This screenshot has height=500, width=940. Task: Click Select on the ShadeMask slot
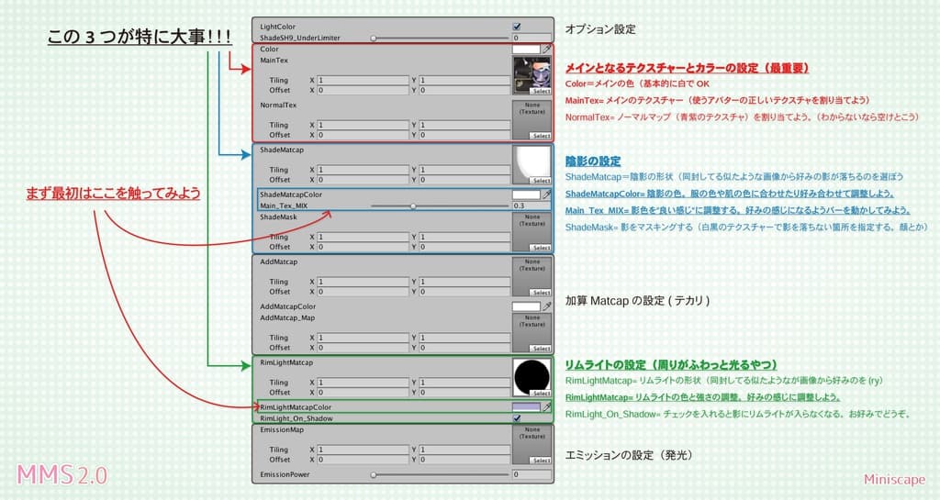541,248
